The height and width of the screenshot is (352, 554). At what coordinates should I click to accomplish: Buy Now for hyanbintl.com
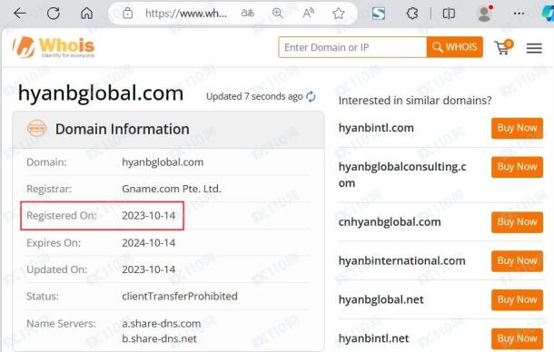517,128
